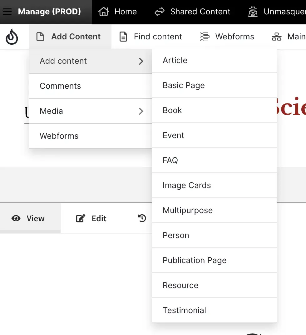The width and height of the screenshot is (306, 335).
Task: Select Event in the submenu
Action: (173, 135)
